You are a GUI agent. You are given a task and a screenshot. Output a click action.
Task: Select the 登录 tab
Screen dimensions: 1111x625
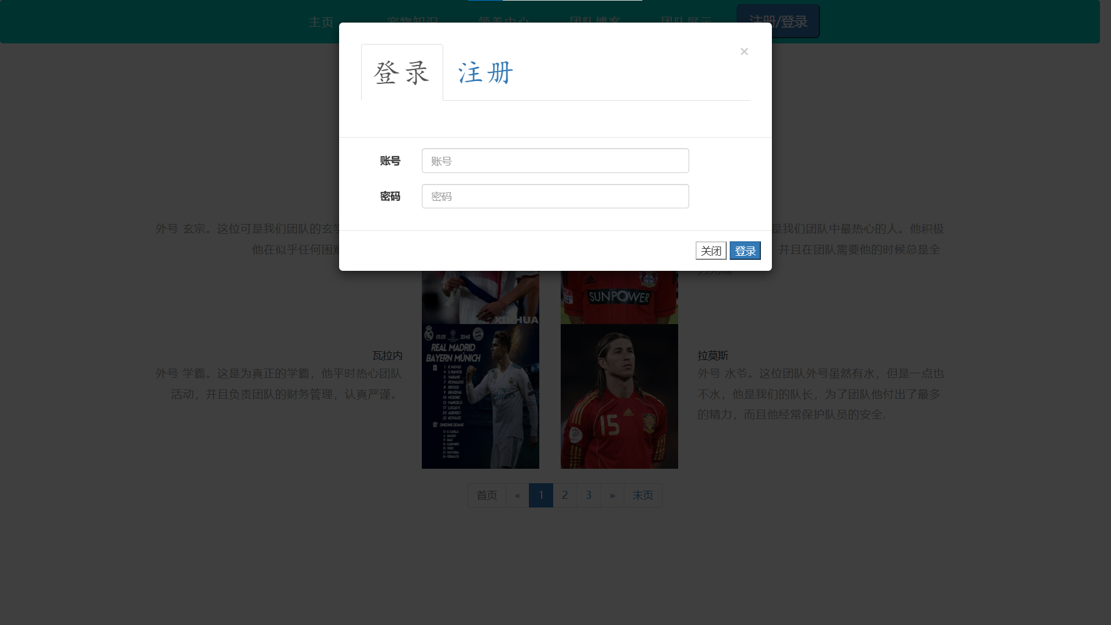click(x=402, y=73)
